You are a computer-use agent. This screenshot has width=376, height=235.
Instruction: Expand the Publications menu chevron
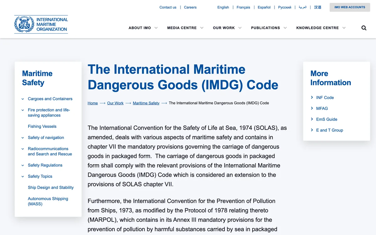click(285, 28)
